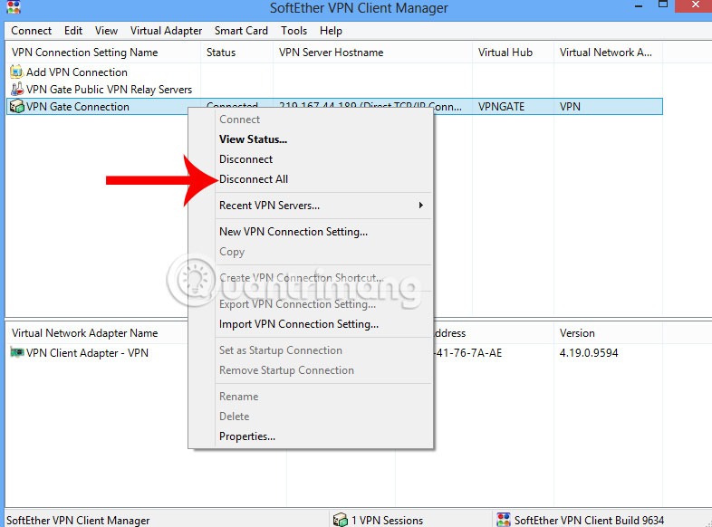Select VPN Client Adapter - VPN row

coord(87,353)
